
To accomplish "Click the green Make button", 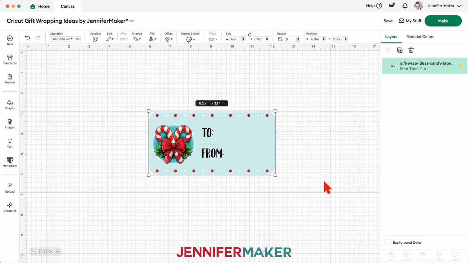I will point(443,21).
